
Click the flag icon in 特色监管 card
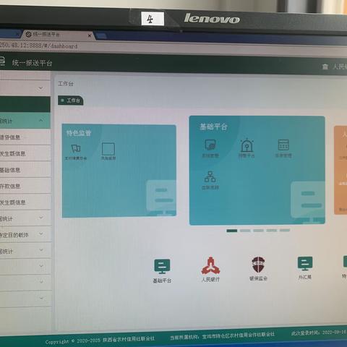pos(76,148)
